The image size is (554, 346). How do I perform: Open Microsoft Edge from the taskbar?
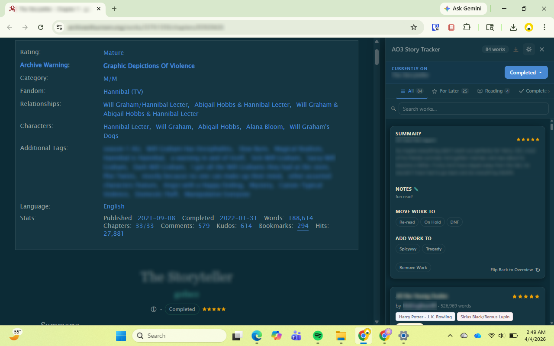point(257,336)
